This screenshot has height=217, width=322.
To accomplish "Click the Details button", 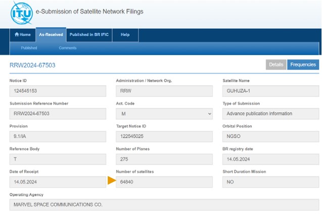I will point(276,65).
